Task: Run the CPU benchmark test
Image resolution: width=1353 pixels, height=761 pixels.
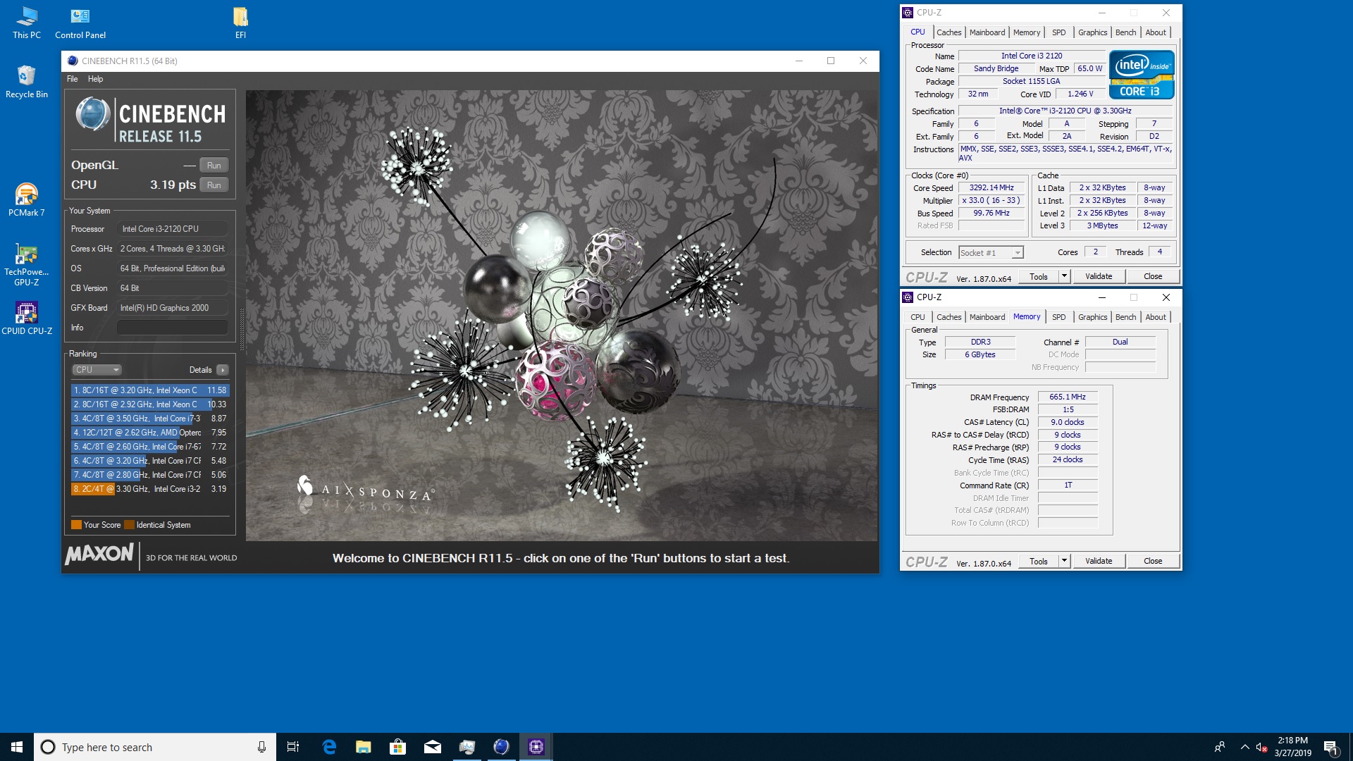Action: tap(214, 185)
